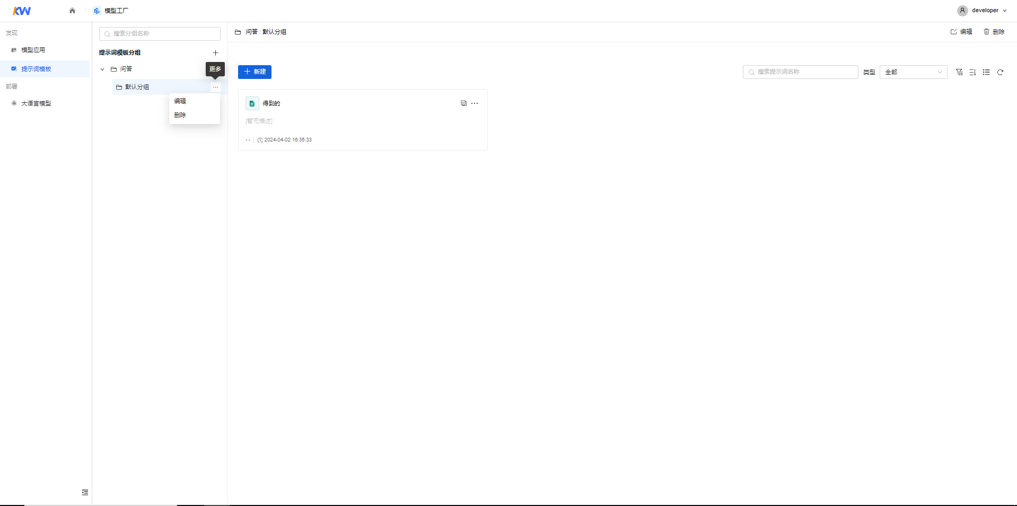Click the 模型工厂 title text
This screenshot has height=506, width=1017.
click(116, 11)
